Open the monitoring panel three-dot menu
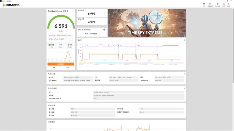 coord(184,40)
